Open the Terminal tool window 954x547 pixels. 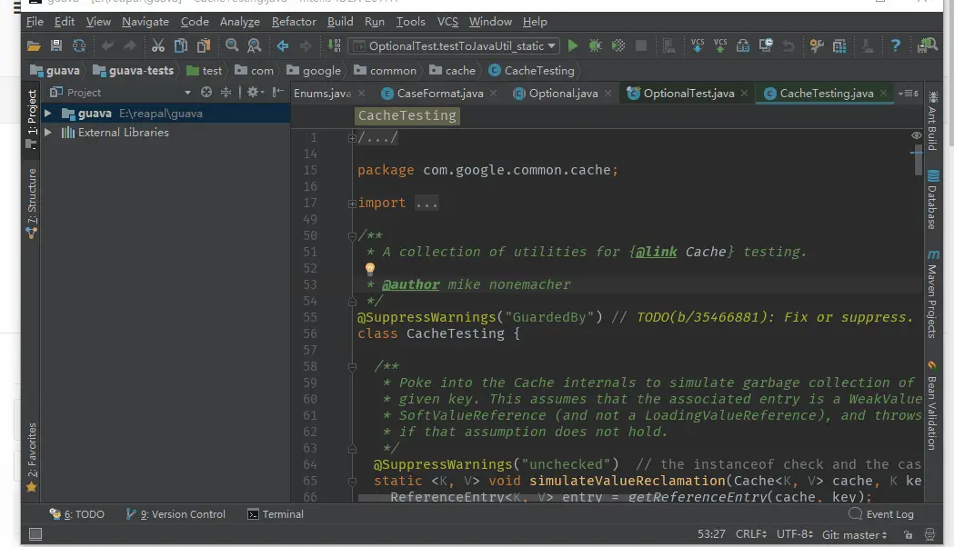click(275, 514)
